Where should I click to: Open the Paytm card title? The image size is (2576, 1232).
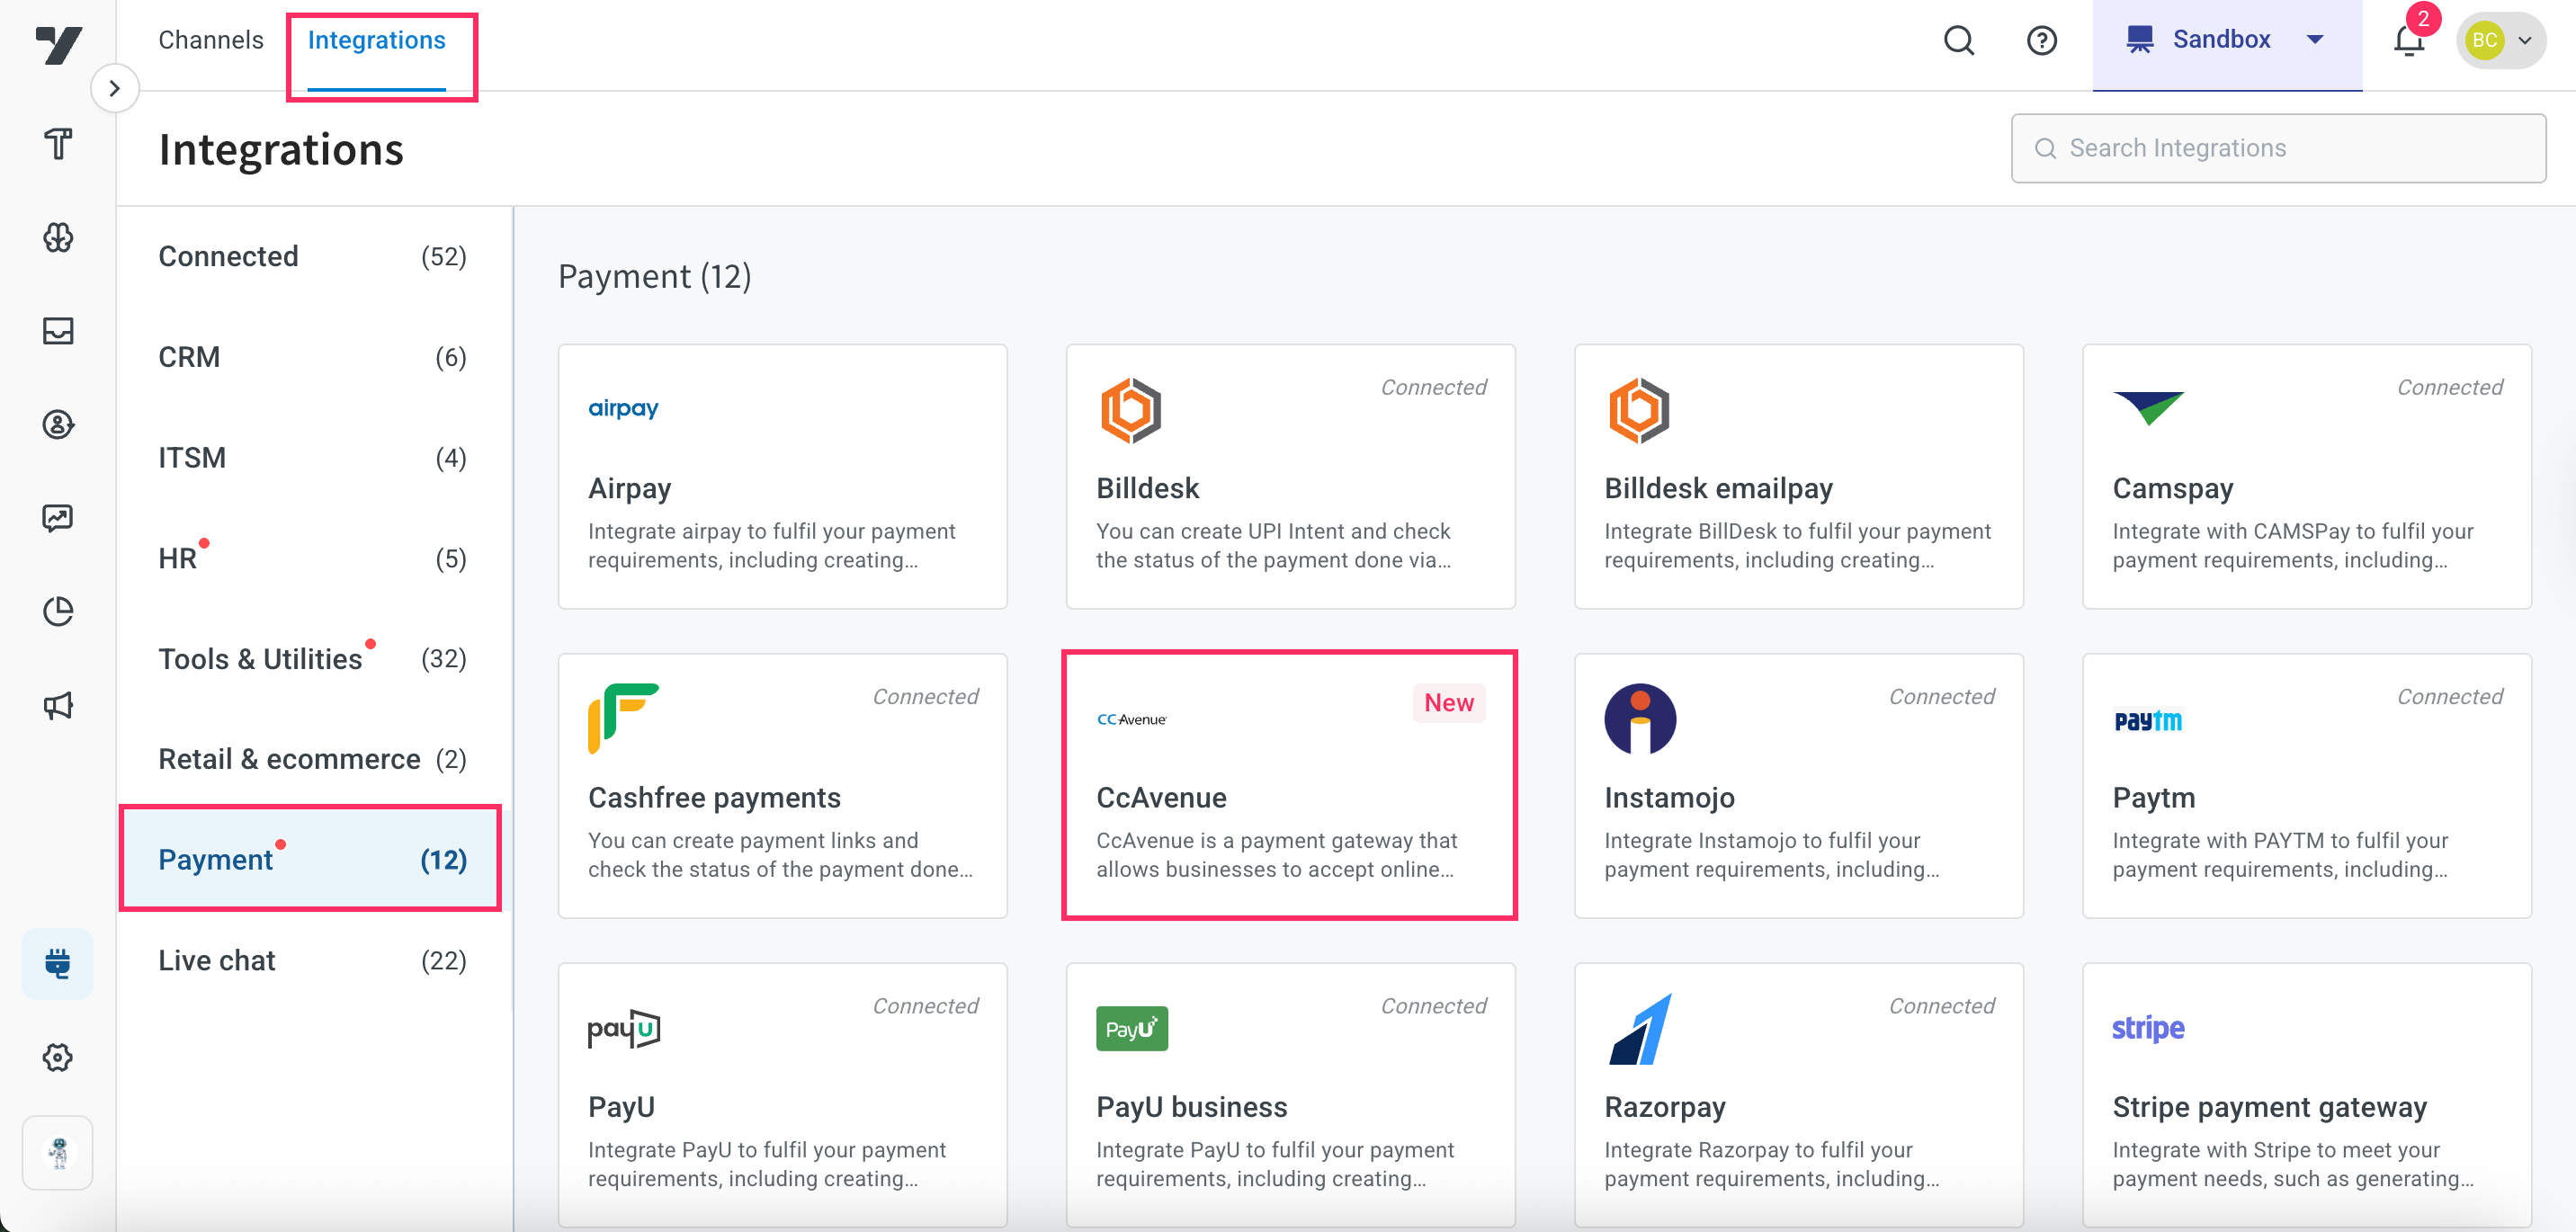pos(2153,797)
